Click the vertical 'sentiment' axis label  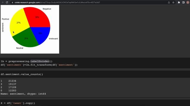pos(3,27)
